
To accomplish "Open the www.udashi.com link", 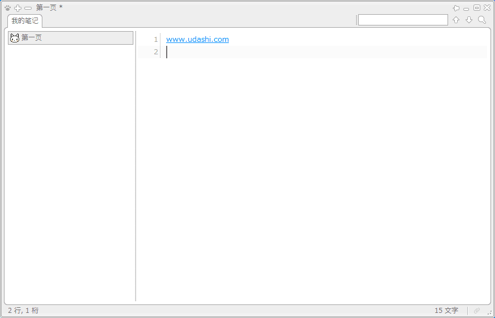I will tap(197, 39).
